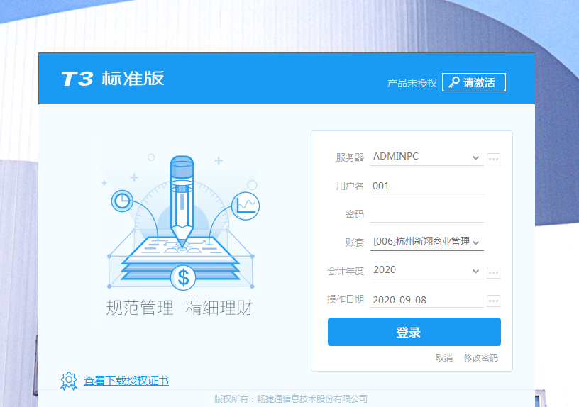Click the T3 标准版 logo
Viewport: 579px width, 407px height.
point(113,79)
